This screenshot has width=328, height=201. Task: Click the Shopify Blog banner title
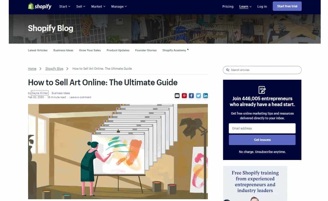click(x=51, y=28)
